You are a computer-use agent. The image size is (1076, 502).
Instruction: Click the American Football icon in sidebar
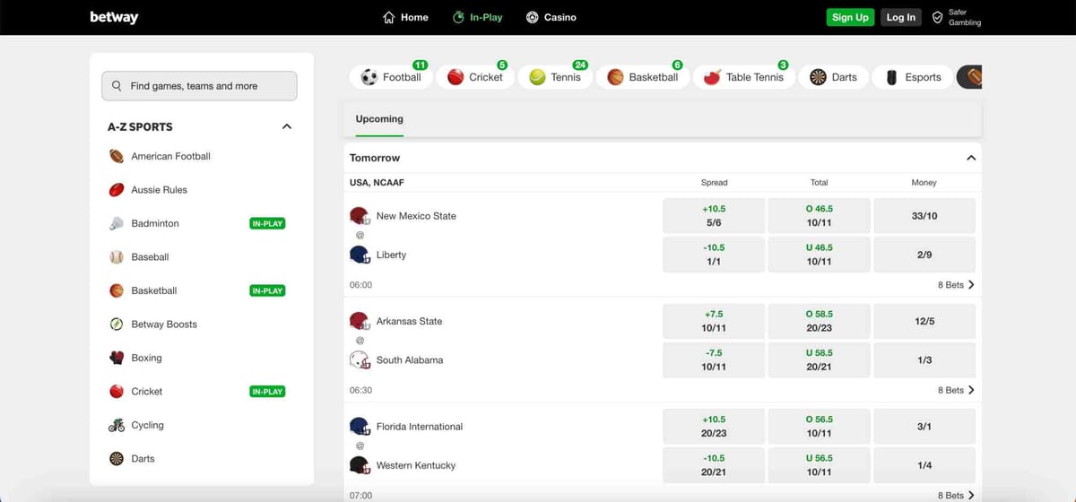point(117,156)
